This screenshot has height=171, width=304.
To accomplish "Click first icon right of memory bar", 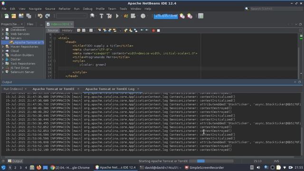I will (182, 16).
